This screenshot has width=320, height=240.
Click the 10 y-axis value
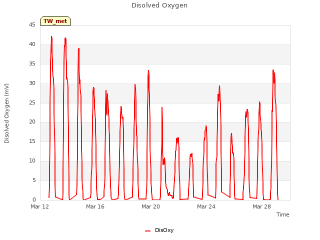point(32,161)
